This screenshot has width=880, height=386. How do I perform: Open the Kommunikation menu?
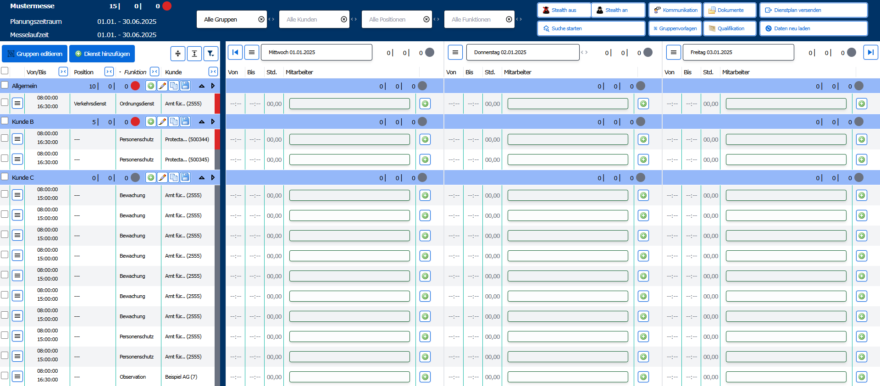[x=675, y=10]
